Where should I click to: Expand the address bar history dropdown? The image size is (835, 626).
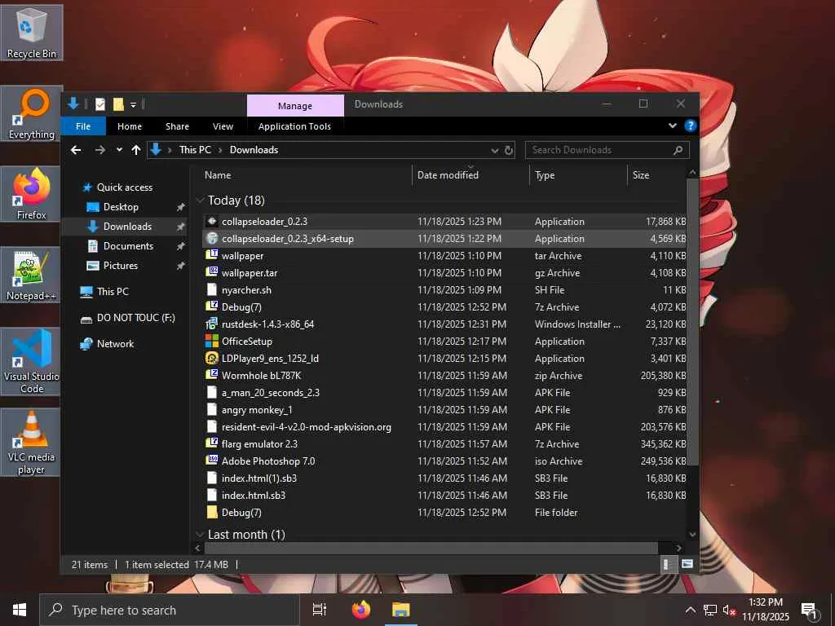click(x=495, y=151)
